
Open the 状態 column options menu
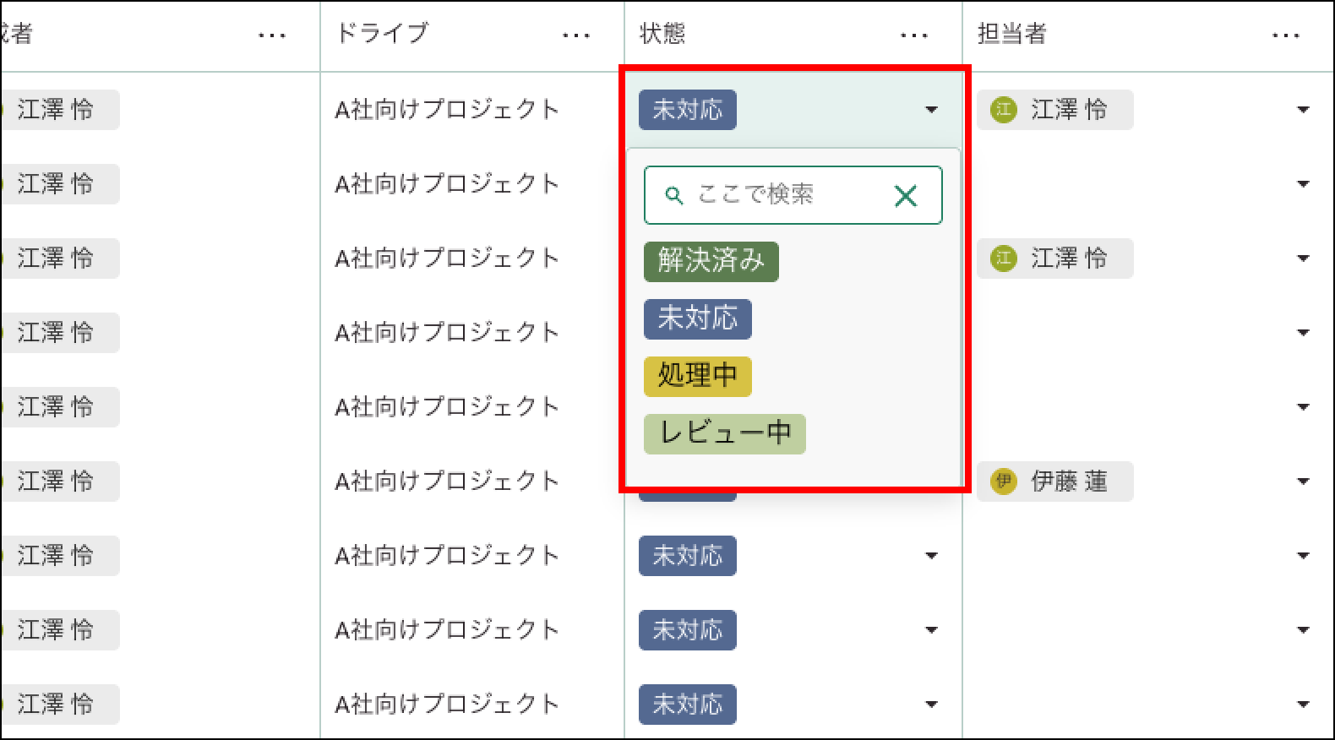[x=913, y=35]
